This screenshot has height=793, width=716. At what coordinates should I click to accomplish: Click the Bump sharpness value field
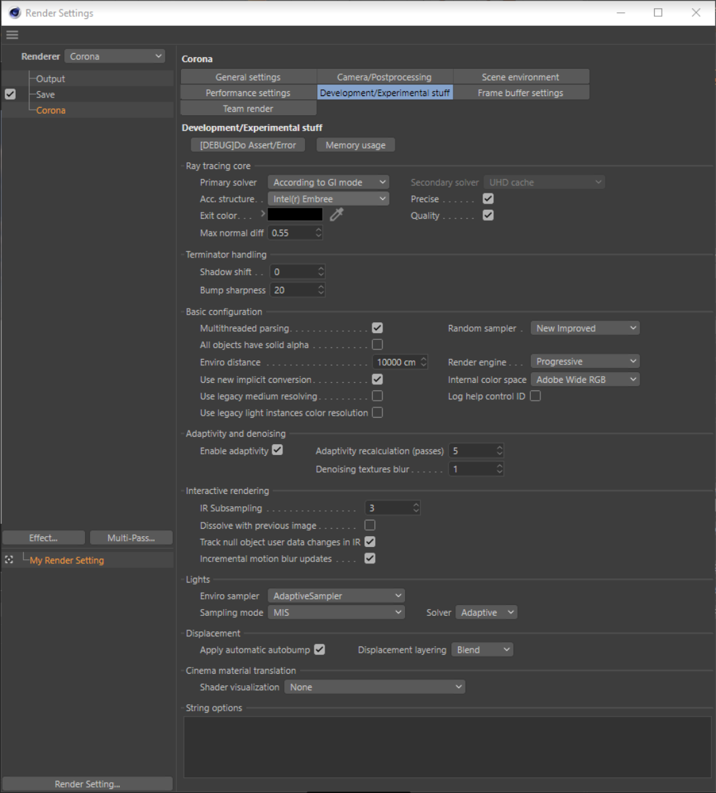click(297, 290)
